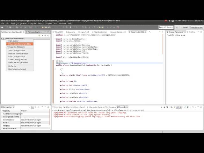Open the Open Console dropdown arrow
This screenshot has width=204, height=153.
(x=195, y=107)
